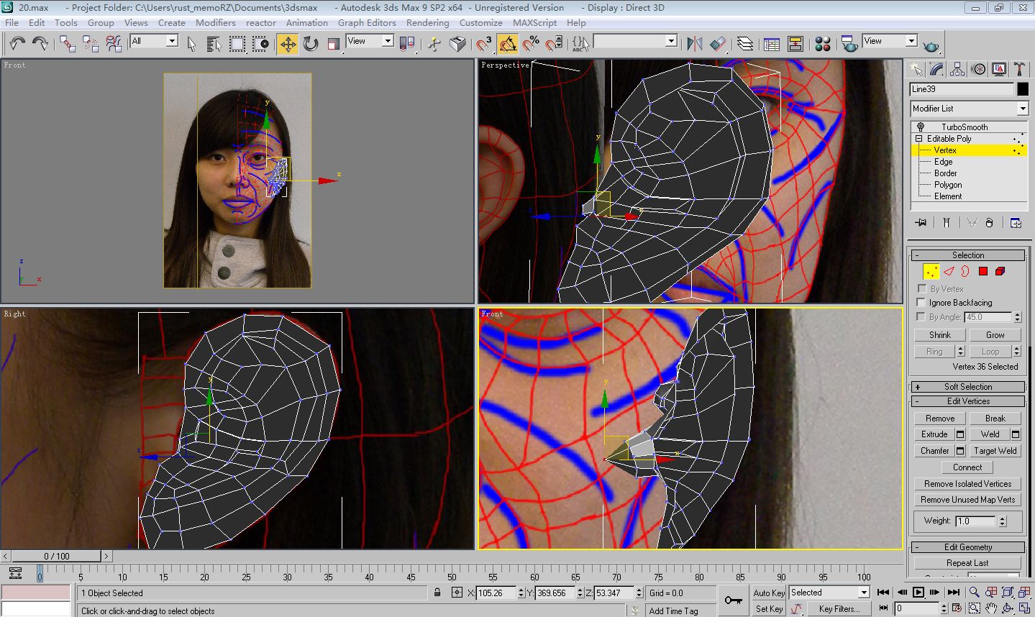
Task: Click the Mirror tool icon
Action: pyautogui.click(x=694, y=44)
